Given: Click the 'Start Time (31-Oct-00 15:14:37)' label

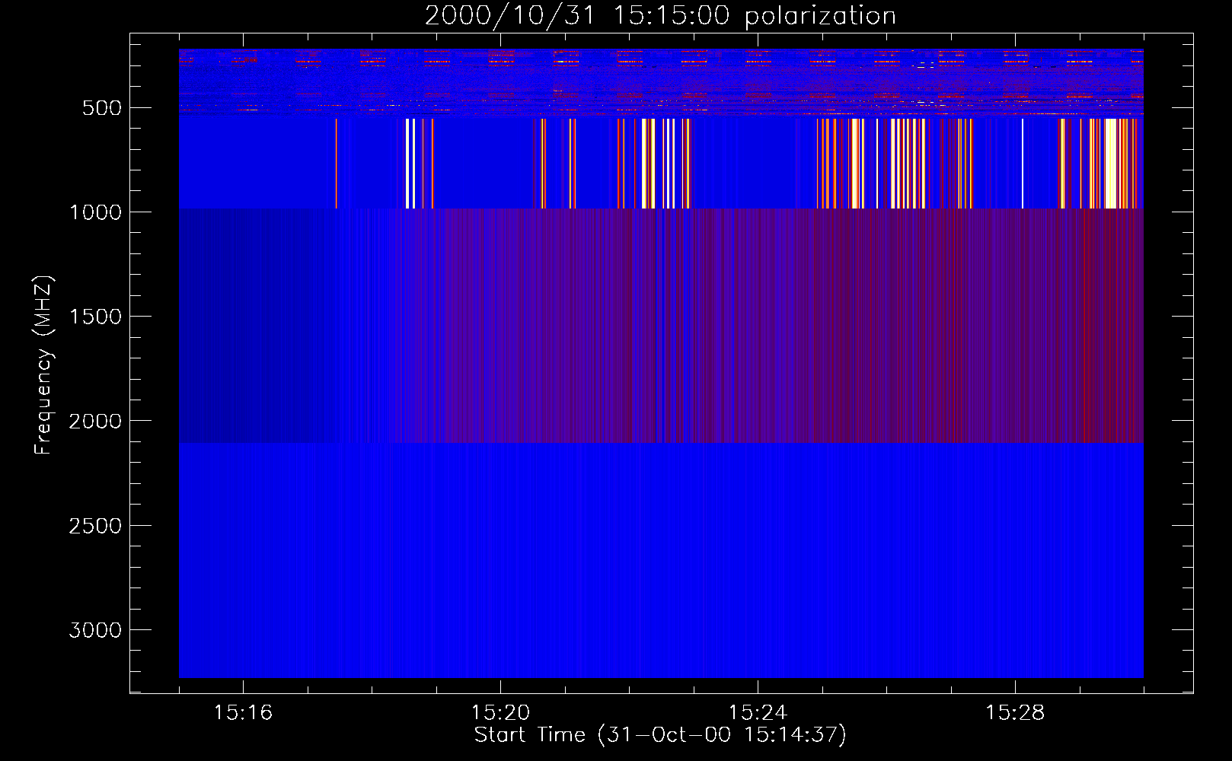Looking at the screenshot, I should pos(660,735).
